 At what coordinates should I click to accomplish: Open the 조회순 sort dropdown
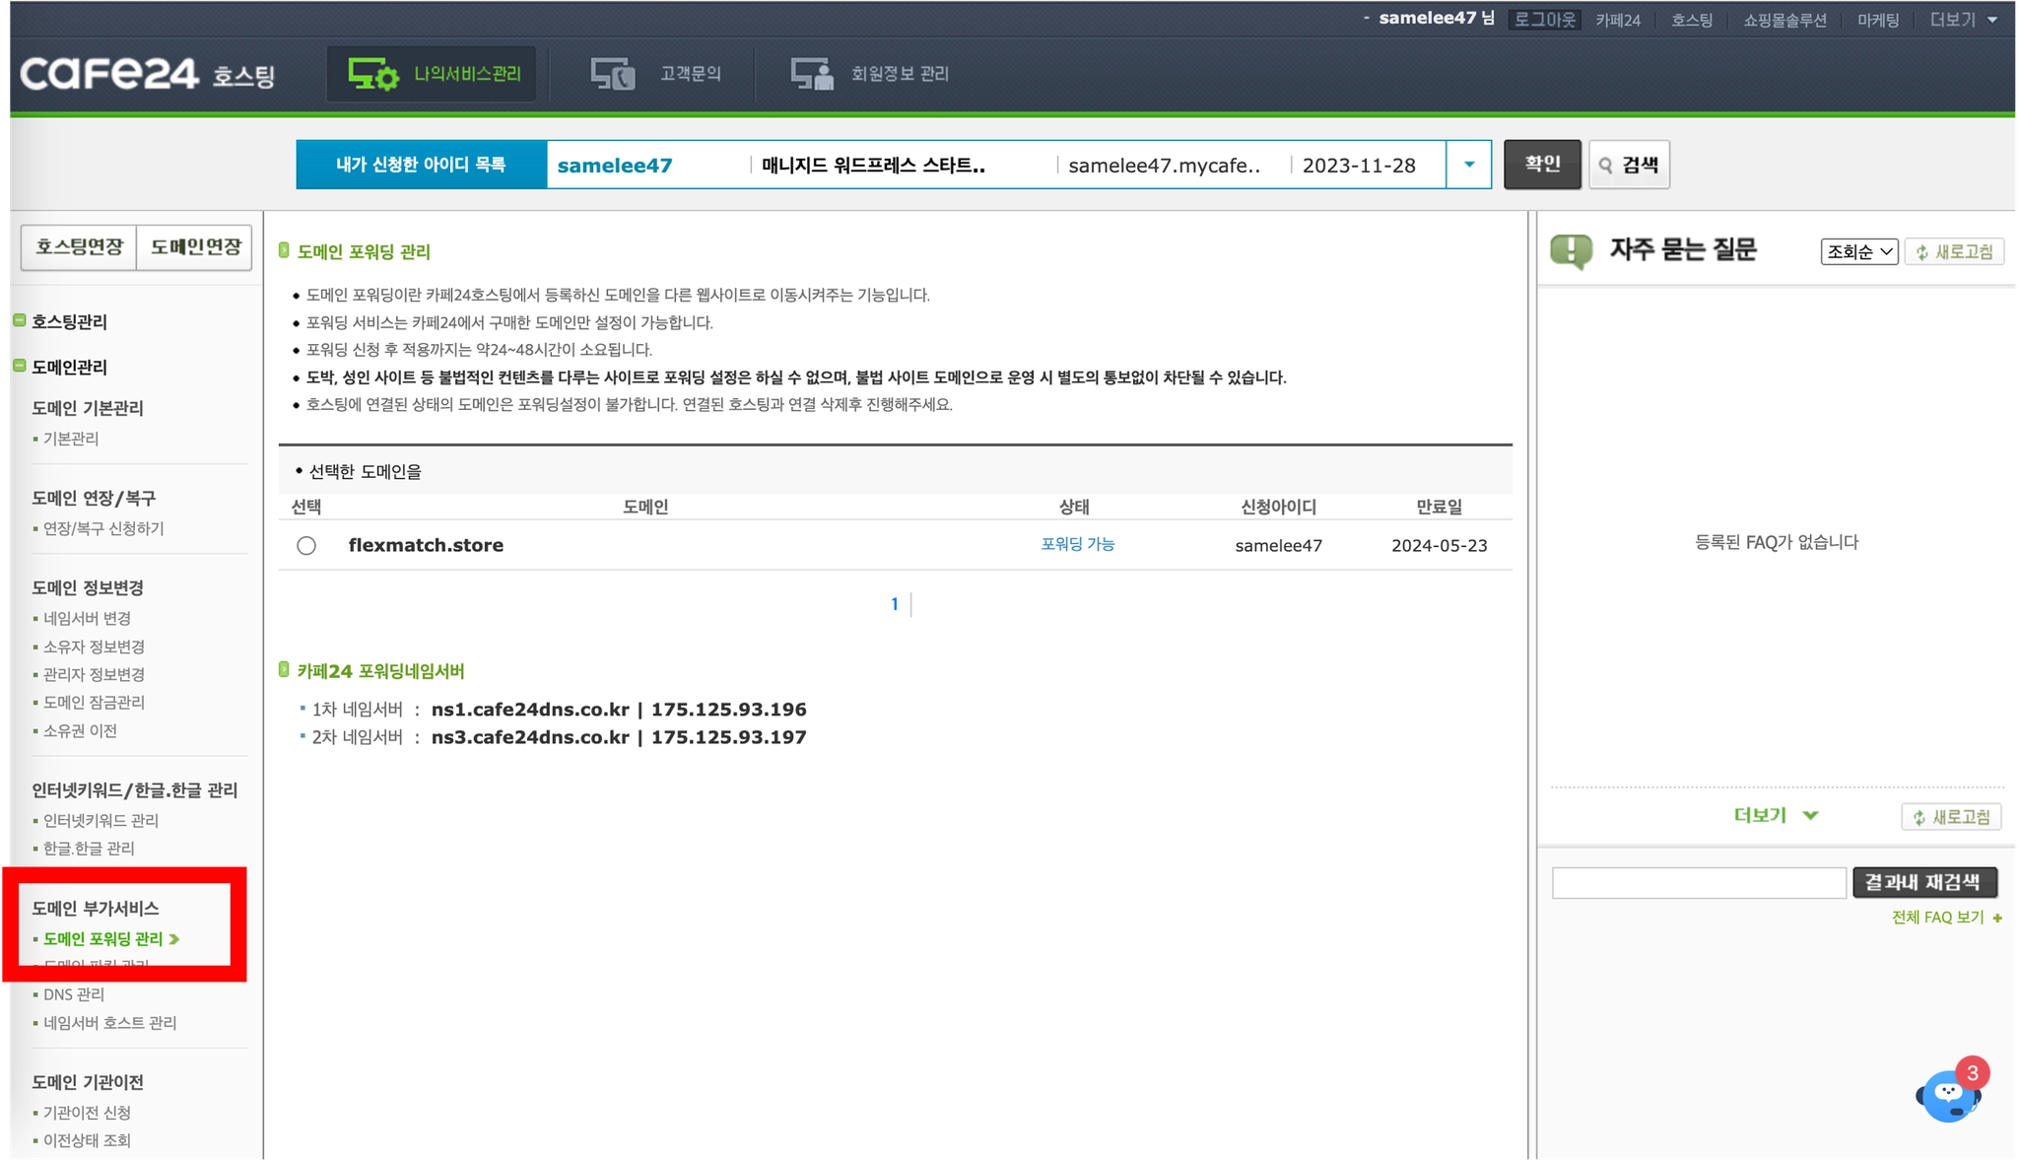tap(1858, 252)
